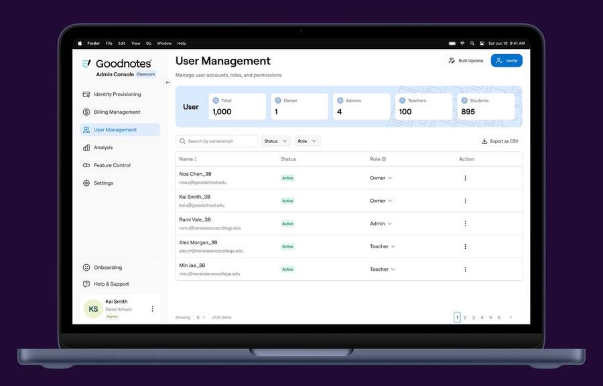Go to page 2
Image resolution: width=603 pixels, height=386 pixels.
pyautogui.click(x=465, y=317)
